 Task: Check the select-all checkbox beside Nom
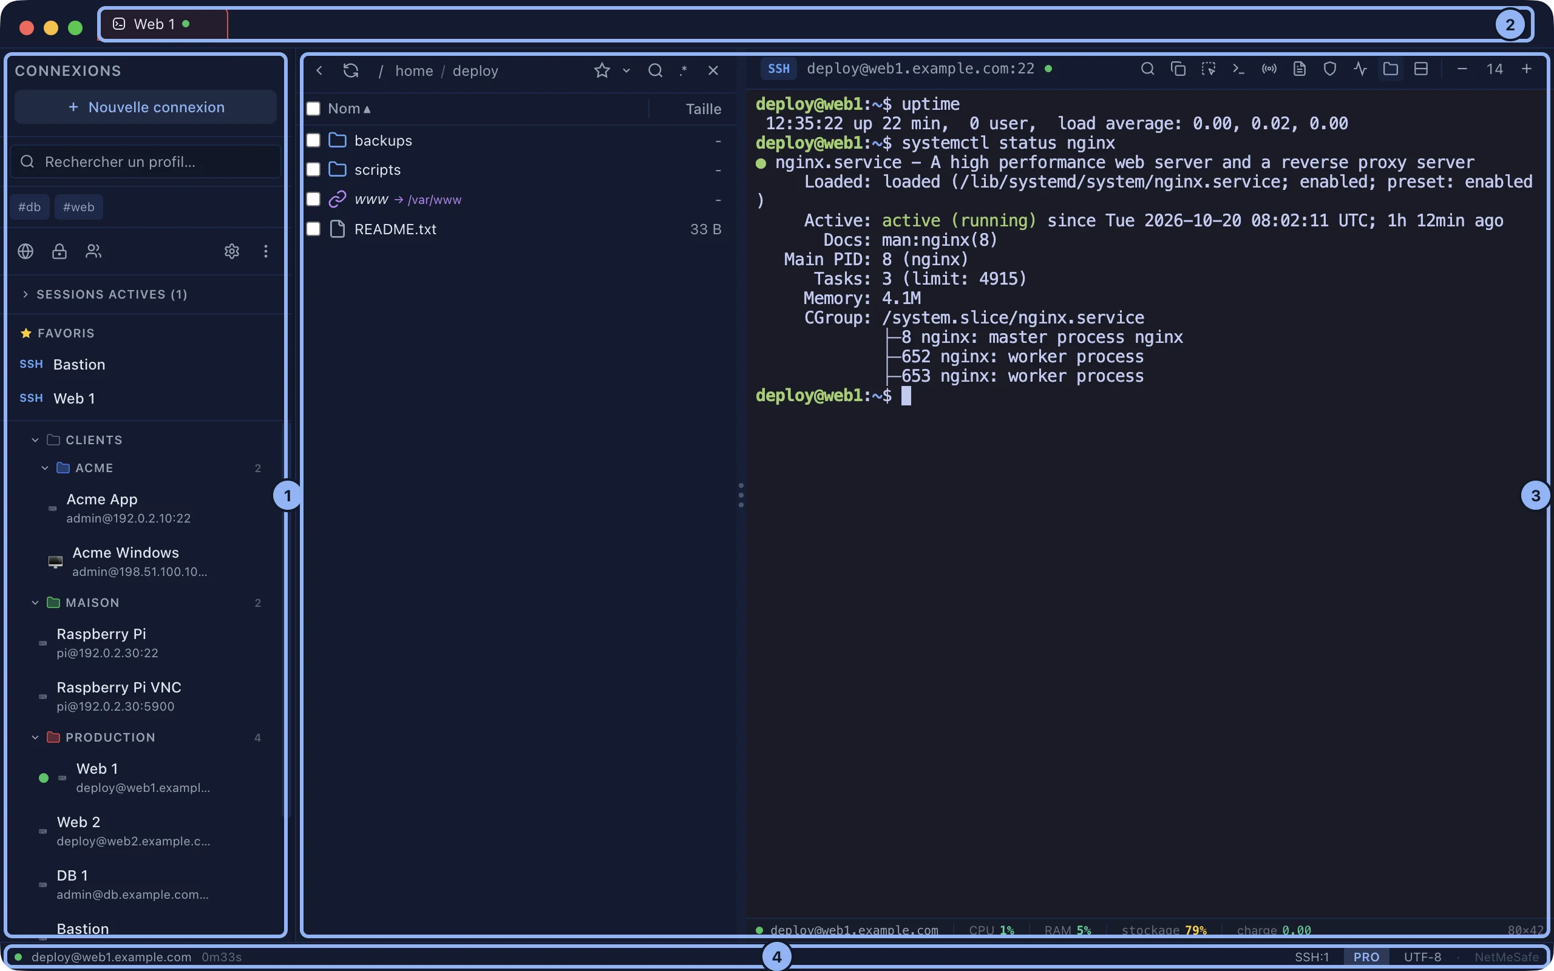coord(313,109)
